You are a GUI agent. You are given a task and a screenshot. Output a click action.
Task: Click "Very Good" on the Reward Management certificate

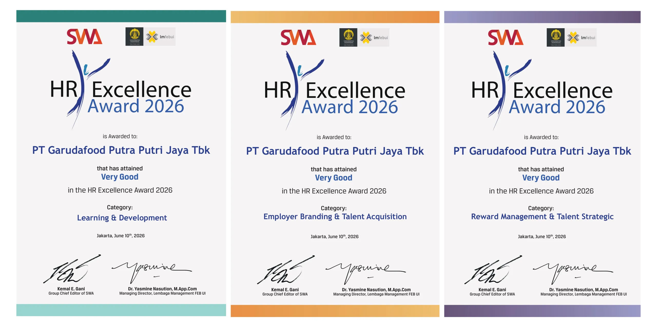[541, 178]
